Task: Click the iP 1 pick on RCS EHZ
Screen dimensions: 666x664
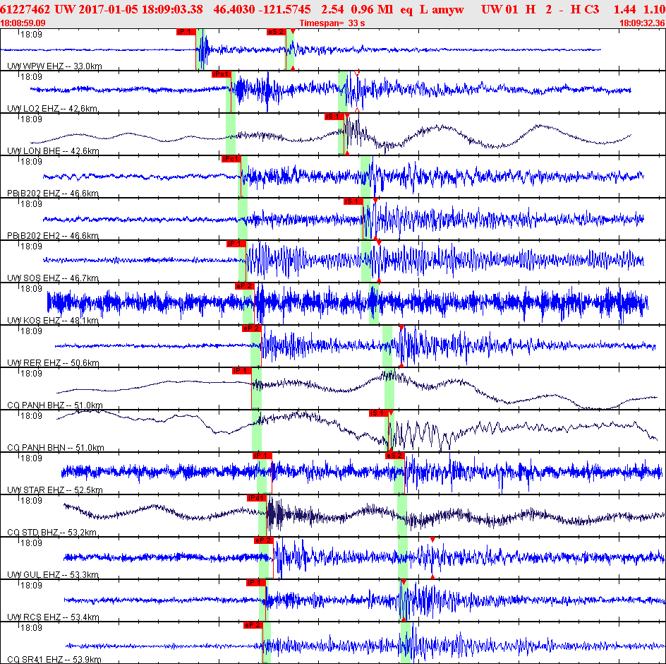Action: 256,583
